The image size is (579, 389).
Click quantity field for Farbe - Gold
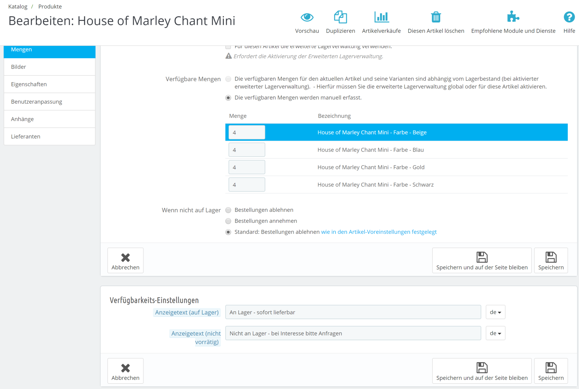pos(247,167)
